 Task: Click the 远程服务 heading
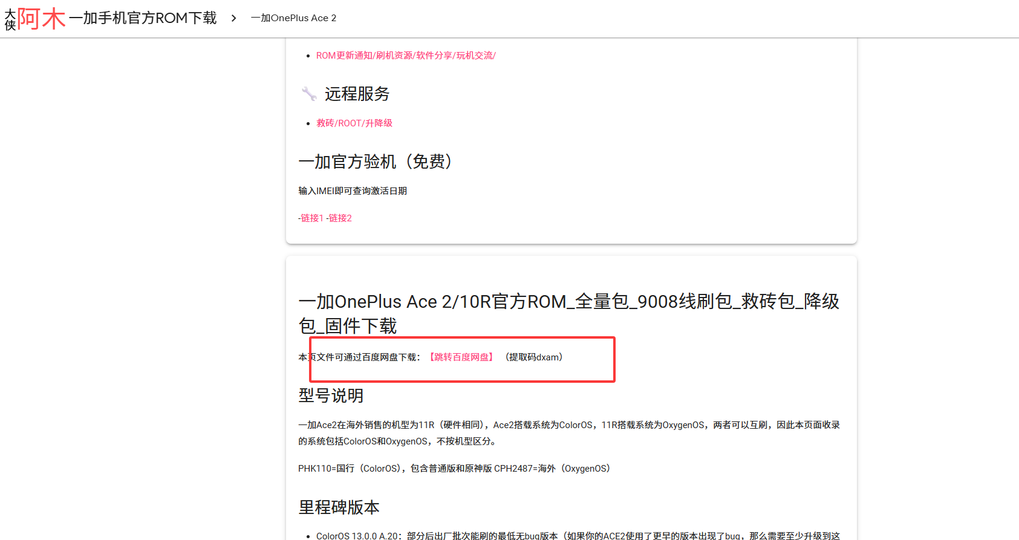[x=357, y=94]
